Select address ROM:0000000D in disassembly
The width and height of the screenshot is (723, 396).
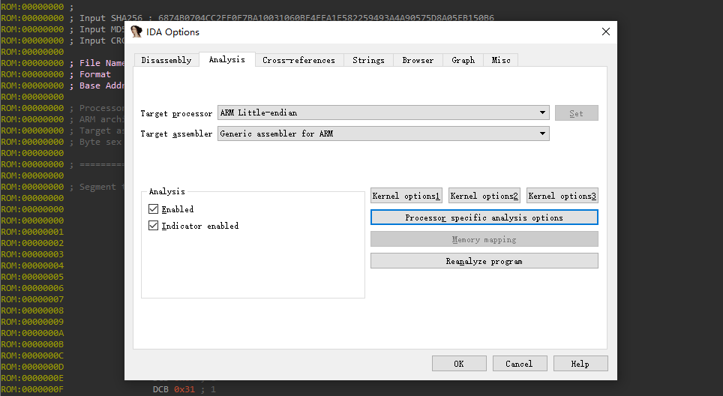(32, 367)
